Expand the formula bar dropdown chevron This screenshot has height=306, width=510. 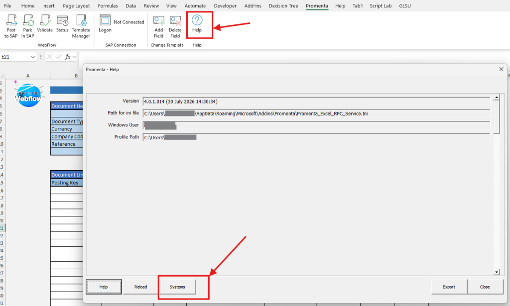point(74,57)
